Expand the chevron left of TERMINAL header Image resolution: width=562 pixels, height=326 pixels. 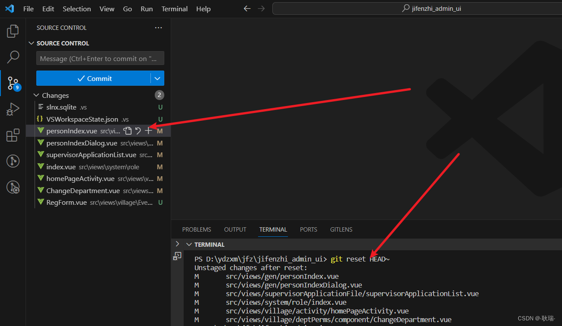177,244
